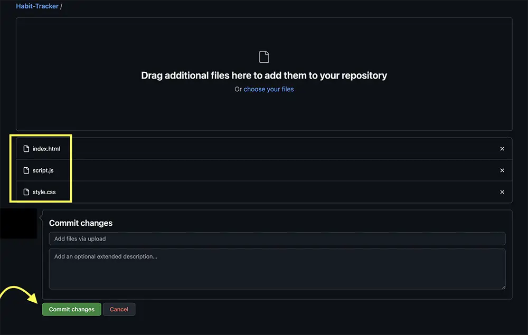Focus the 'Add files via upload' commit message field

(x=277, y=238)
